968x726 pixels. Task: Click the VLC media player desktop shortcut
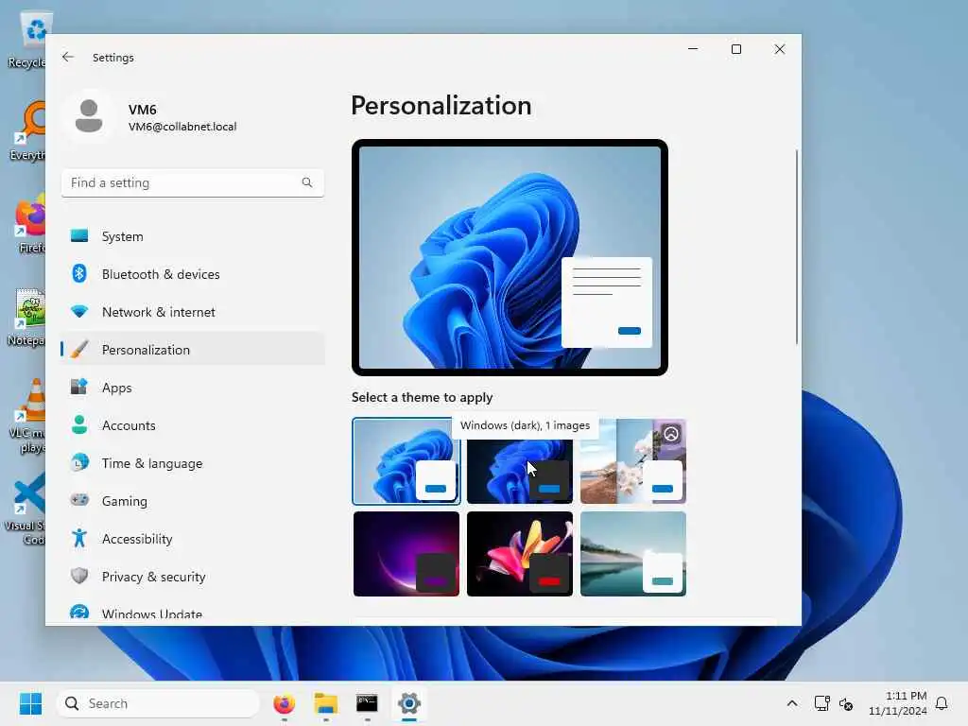pos(27,417)
